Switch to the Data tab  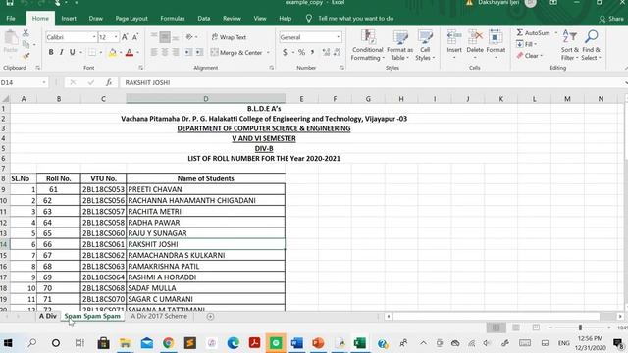pyautogui.click(x=203, y=19)
